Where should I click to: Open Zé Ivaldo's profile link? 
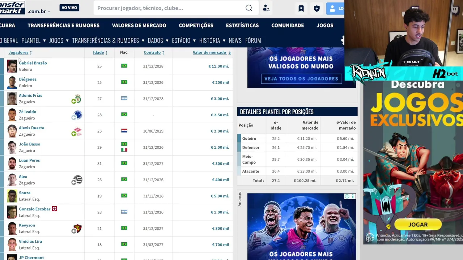pyautogui.click(x=27, y=112)
